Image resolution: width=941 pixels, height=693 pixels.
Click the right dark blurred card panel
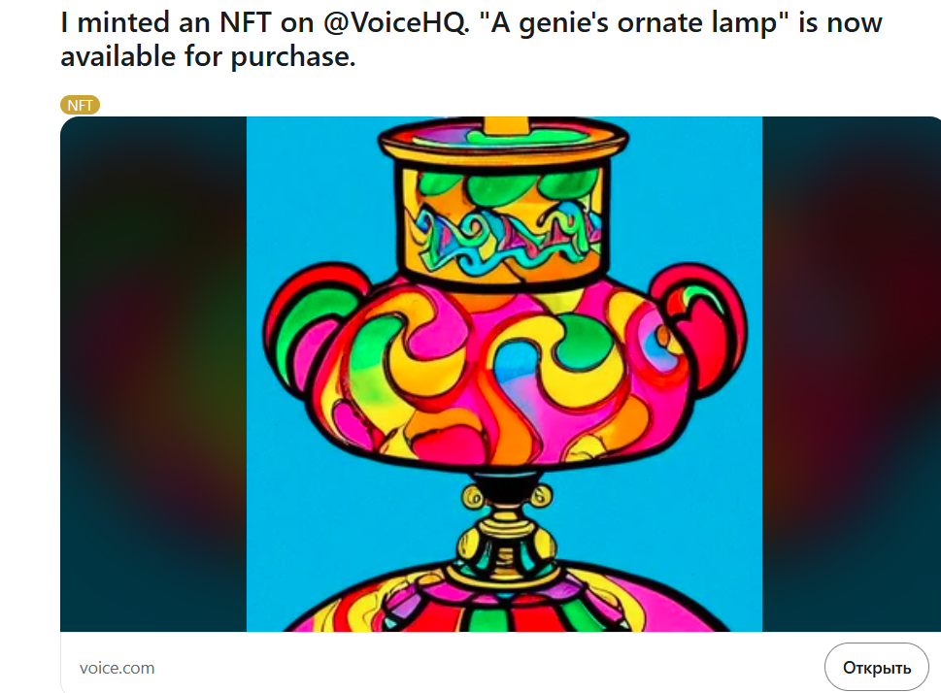[x=851, y=374]
